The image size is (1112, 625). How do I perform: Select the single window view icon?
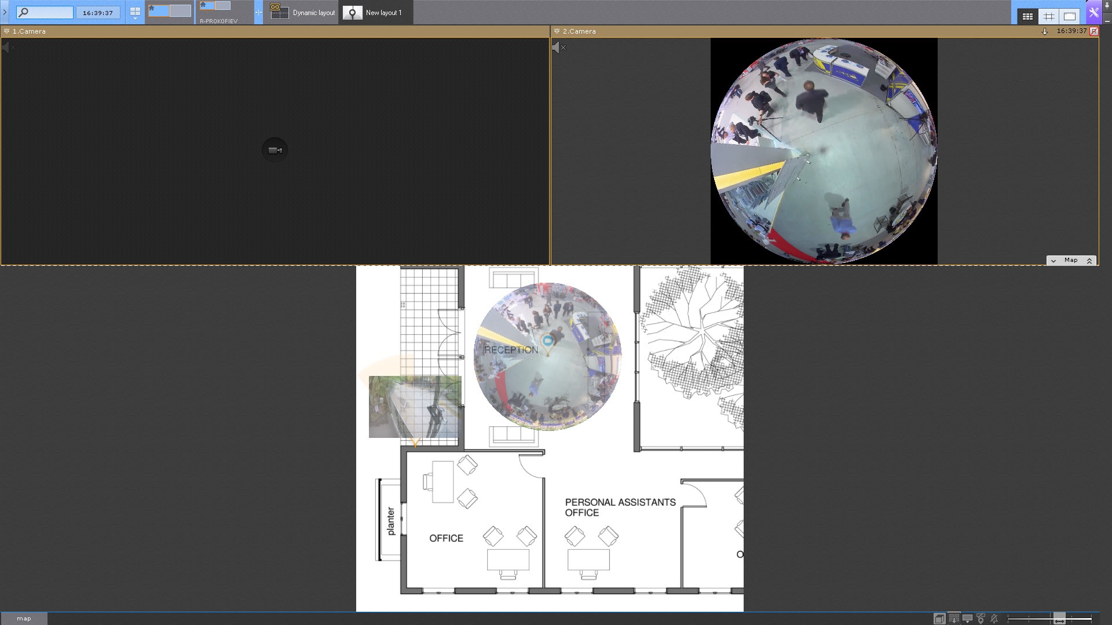point(1070,17)
